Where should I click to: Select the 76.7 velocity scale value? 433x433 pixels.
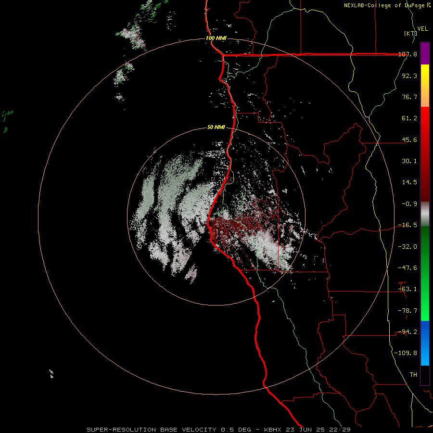click(409, 97)
